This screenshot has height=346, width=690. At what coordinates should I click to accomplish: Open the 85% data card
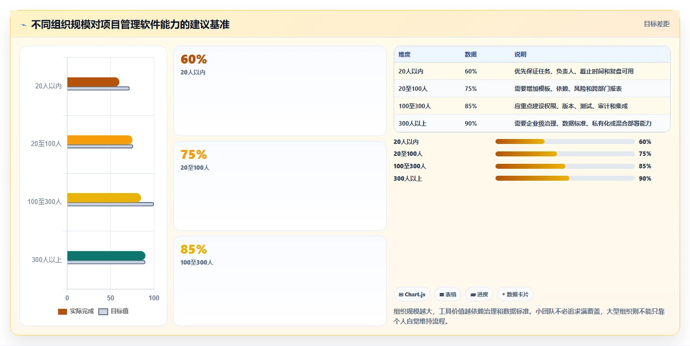coord(280,281)
